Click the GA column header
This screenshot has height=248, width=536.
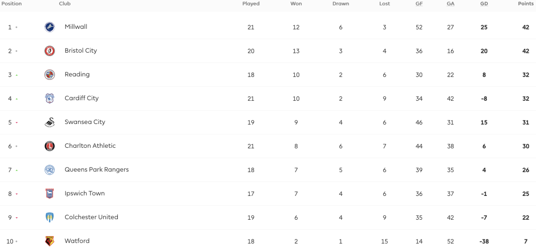[x=450, y=4]
